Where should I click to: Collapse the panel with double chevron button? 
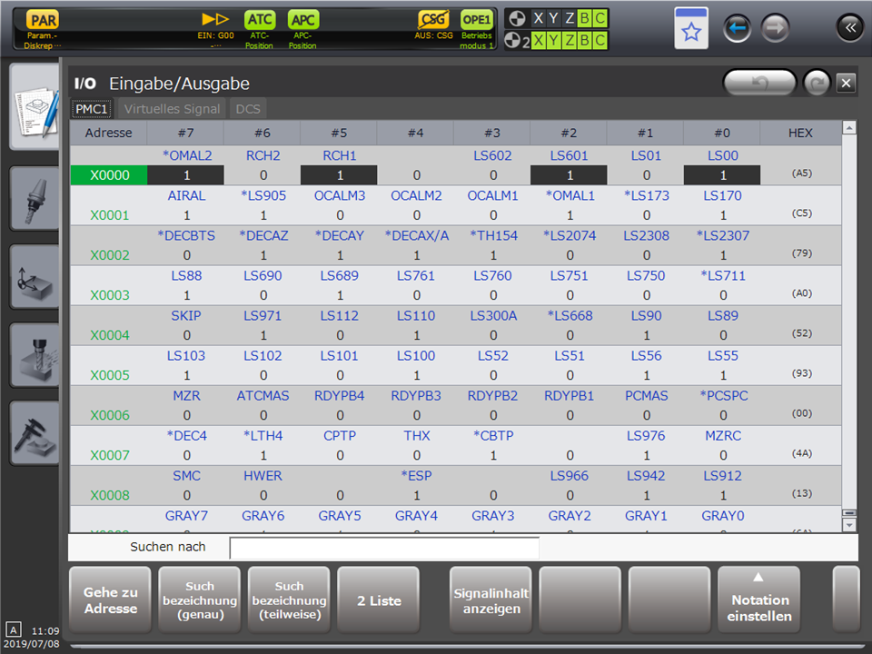point(849,29)
